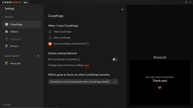Click the General section label
Image resolution: width=193 pixels, height=108 pixels.
9,17
